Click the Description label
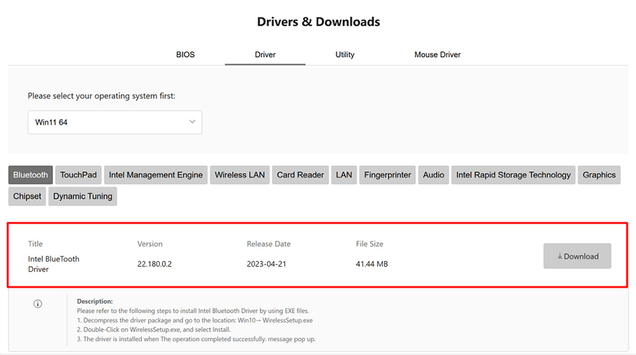The height and width of the screenshot is (355, 636). (95, 301)
